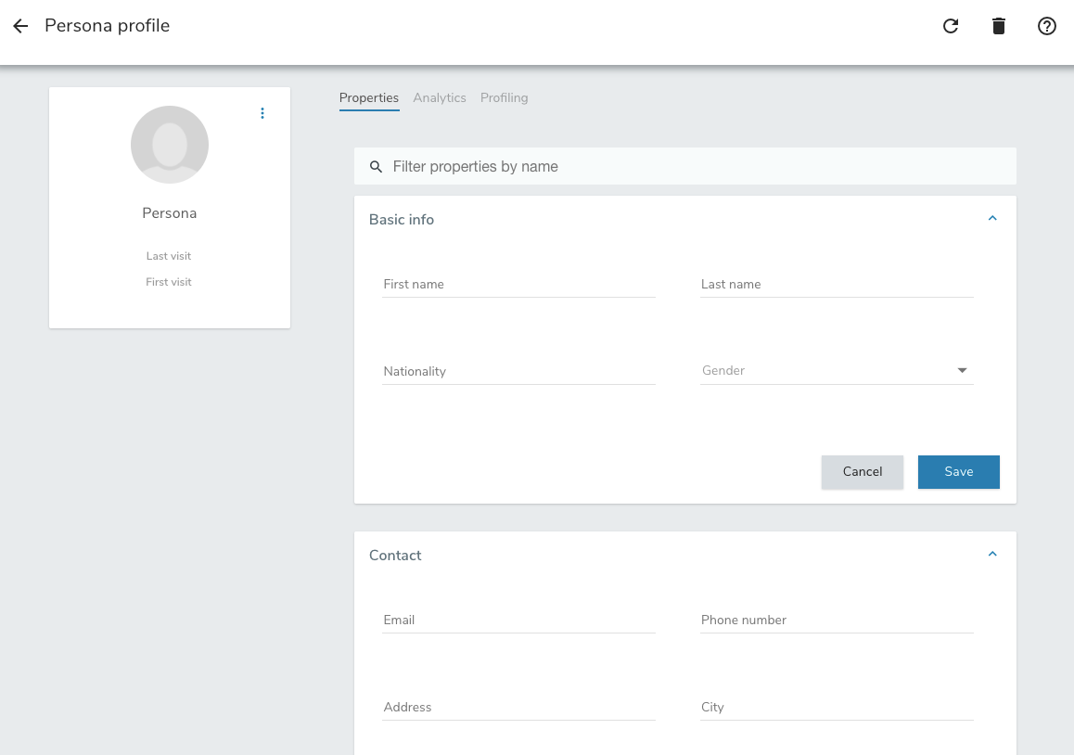Click the trash delete icon
This screenshot has width=1074, height=755.
click(x=999, y=26)
